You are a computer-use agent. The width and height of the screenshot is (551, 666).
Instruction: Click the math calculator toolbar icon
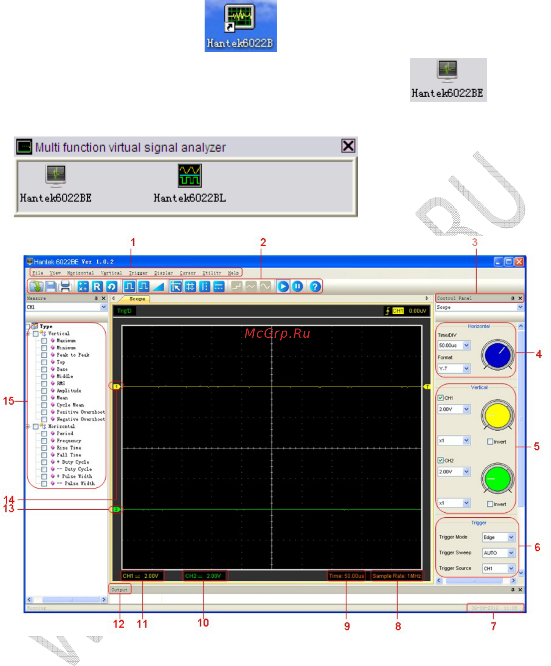coord(83,287)
